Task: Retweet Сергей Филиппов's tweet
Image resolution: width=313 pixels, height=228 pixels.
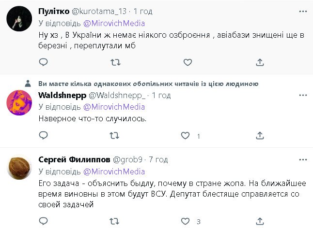Action: [x=115, y=221]
